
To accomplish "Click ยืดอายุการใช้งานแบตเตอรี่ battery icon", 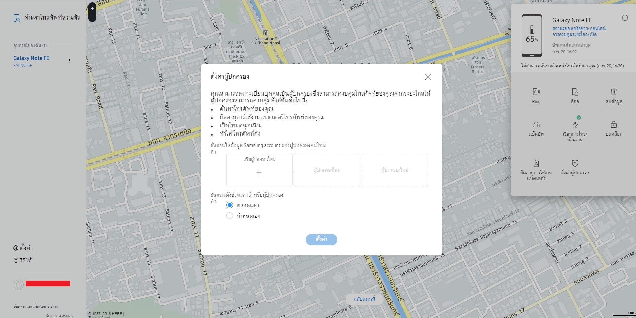I will (536, 163).
